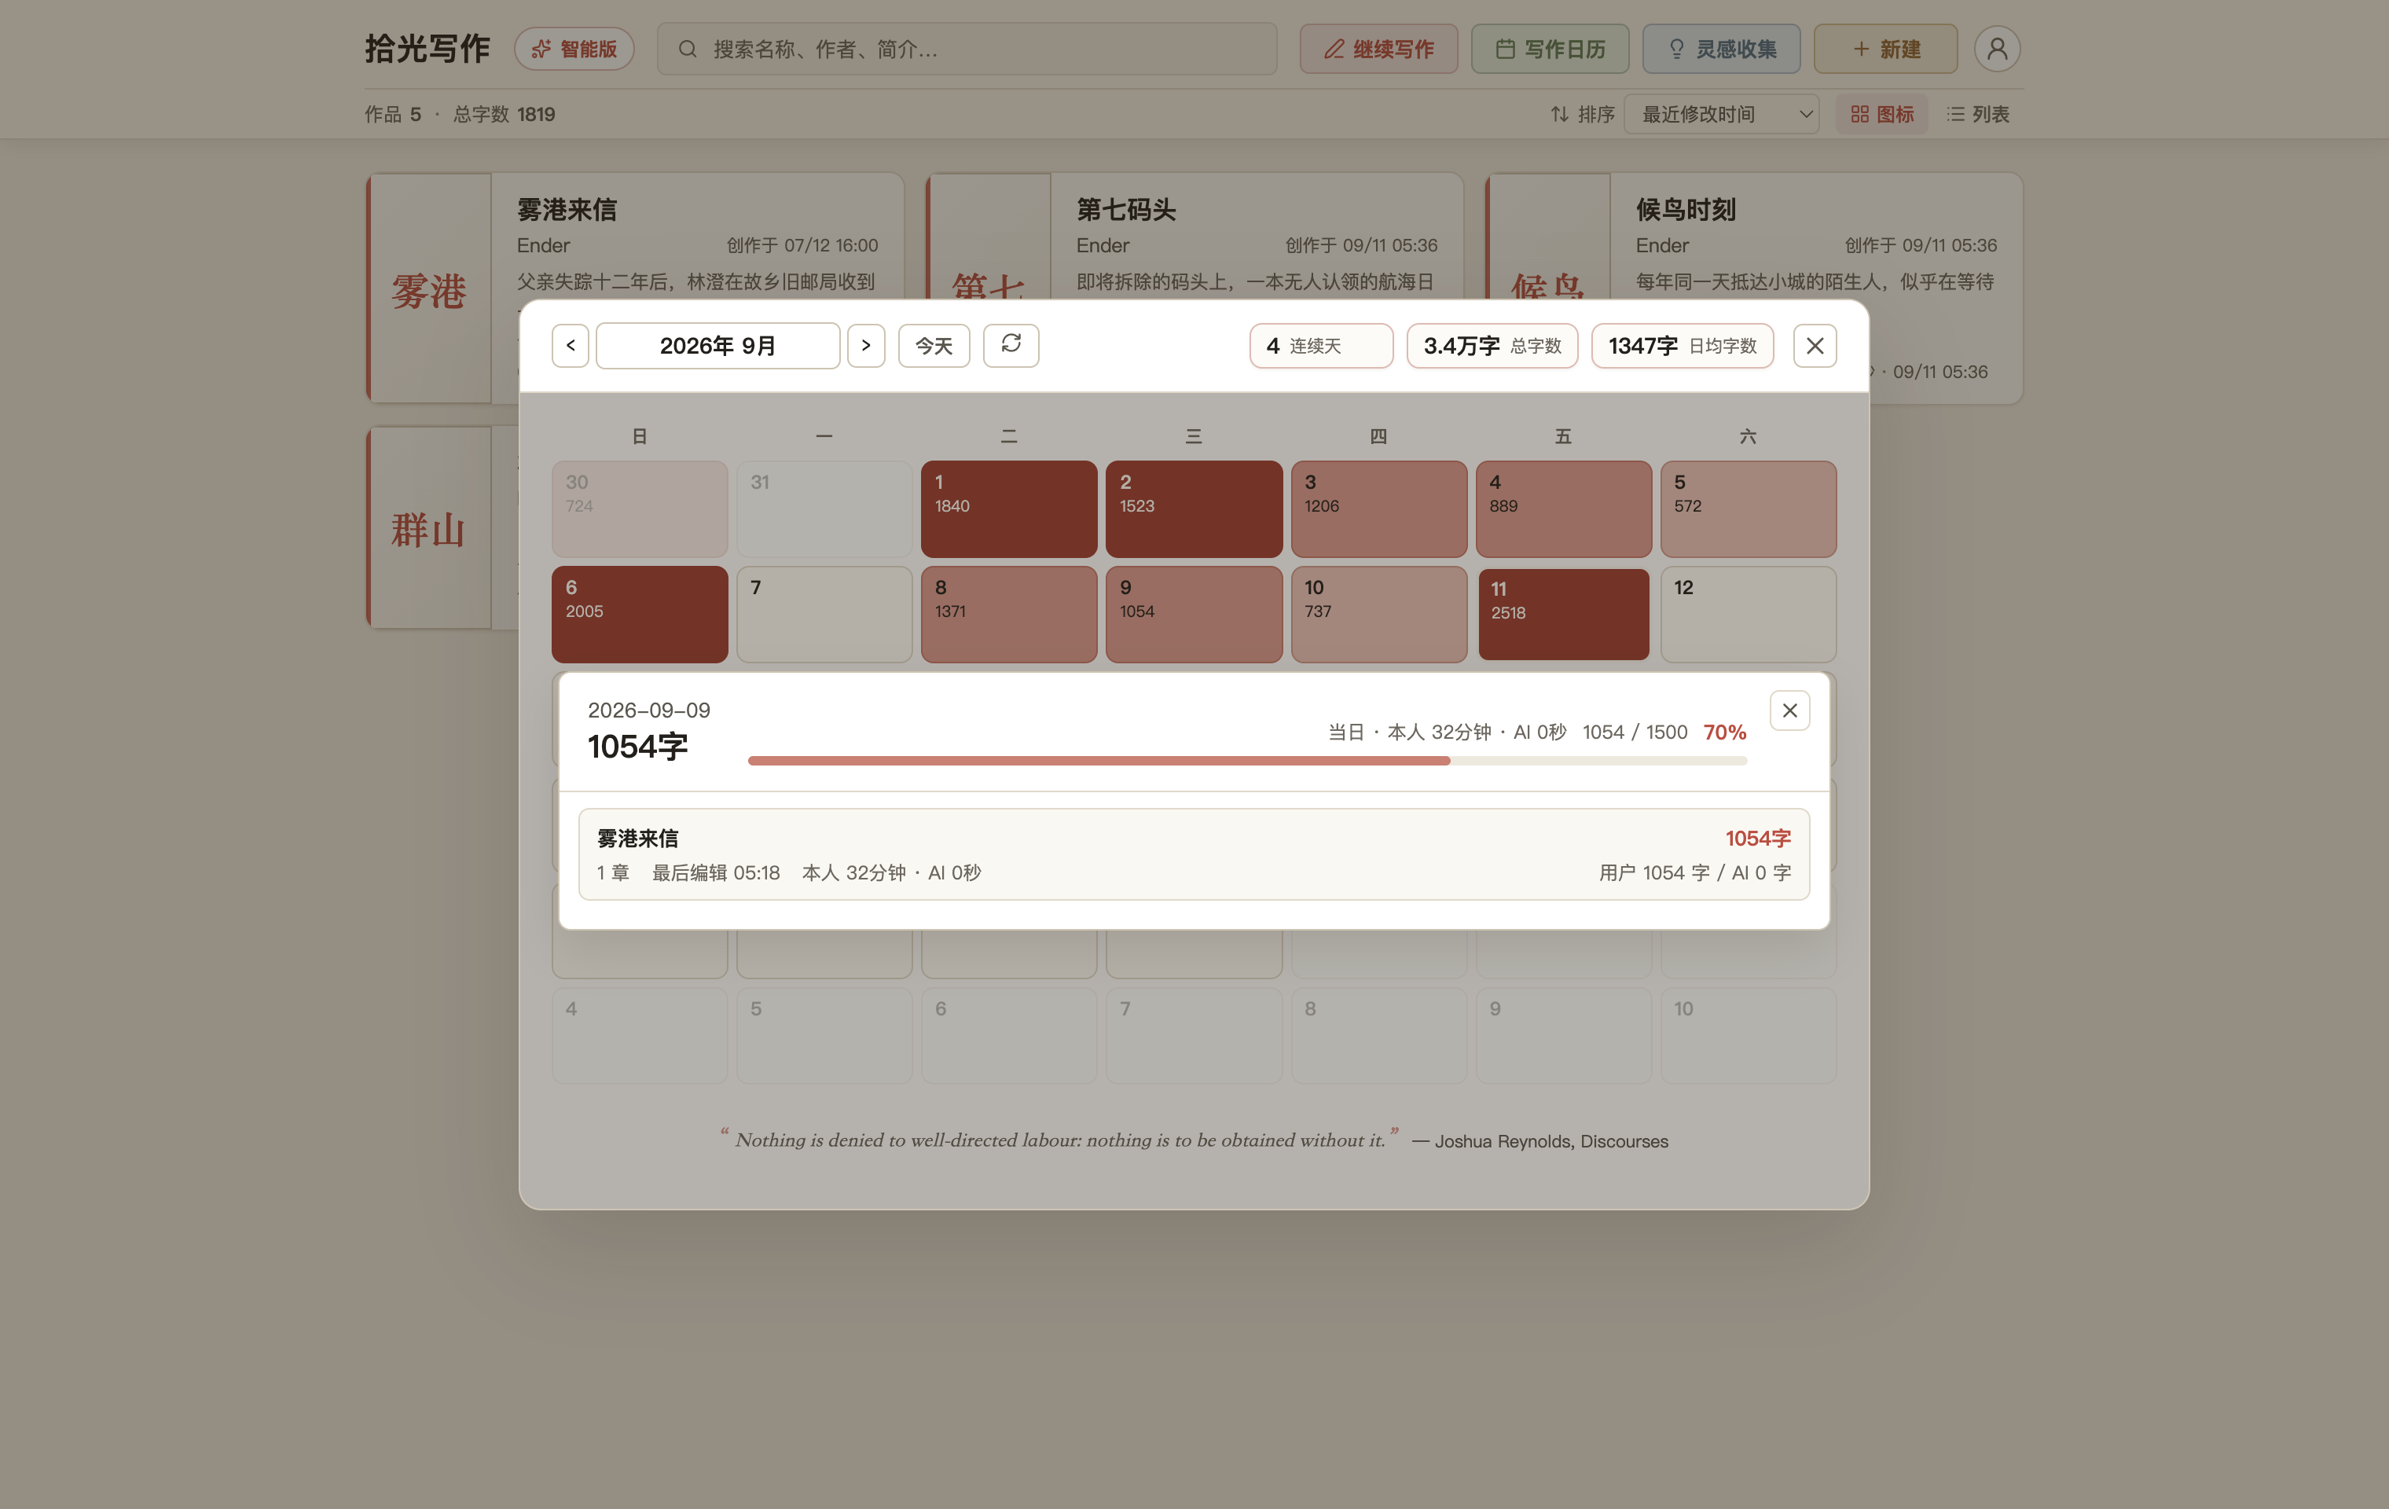
Task: Select September 1 with 1840 words
Action: [x=1009, y=509]
